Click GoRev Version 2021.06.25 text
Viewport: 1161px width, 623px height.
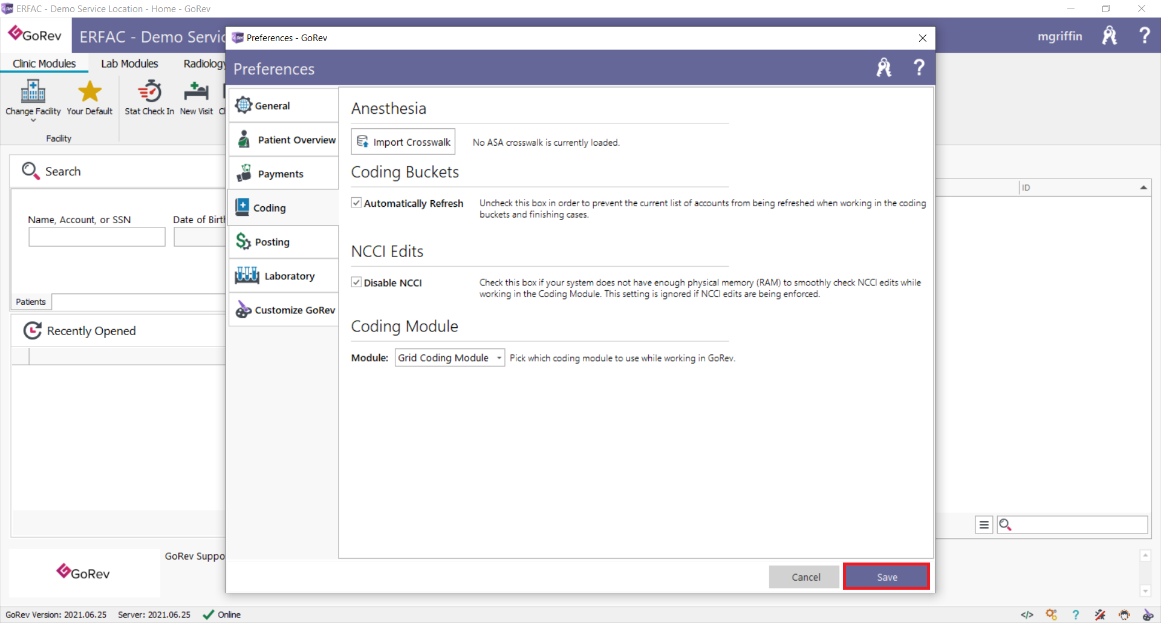56,615
